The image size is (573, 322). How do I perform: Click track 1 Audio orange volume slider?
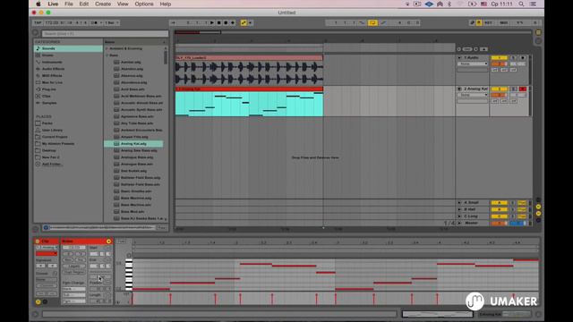[500, 64]
